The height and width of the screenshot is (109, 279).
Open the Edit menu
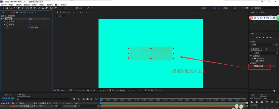(11, 5)
